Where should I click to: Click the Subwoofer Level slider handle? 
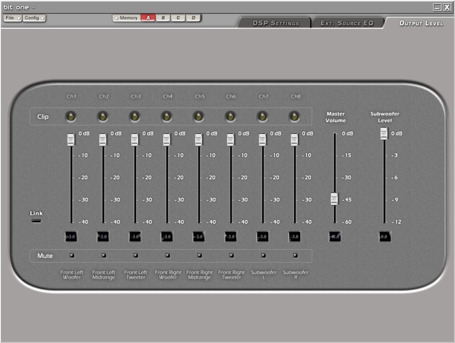[x=384, y=134]
